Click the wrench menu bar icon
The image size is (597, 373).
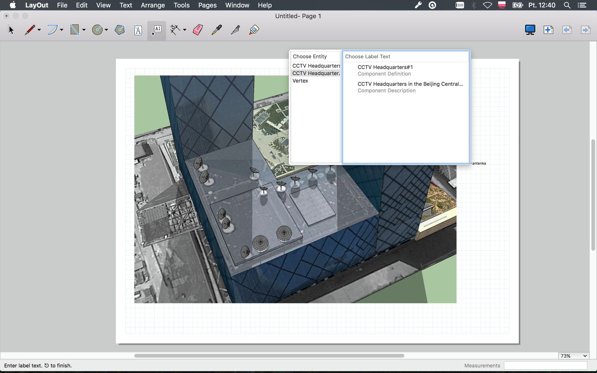pyautogui.click(x=418, y=5)
